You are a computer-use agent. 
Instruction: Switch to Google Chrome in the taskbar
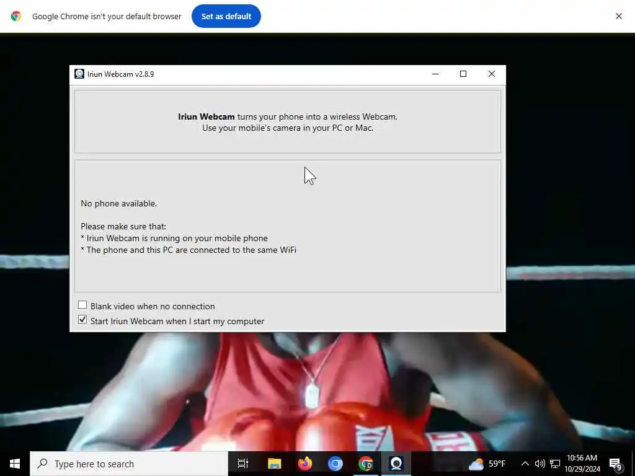[x=366, y=464]
